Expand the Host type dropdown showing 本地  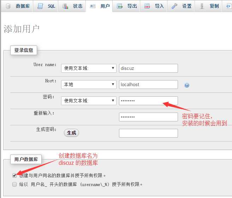tap(89, 85)
